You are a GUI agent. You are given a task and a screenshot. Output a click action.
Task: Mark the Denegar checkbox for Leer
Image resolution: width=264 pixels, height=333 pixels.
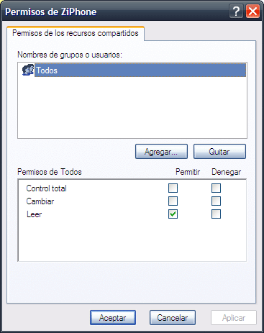(216, 214)
